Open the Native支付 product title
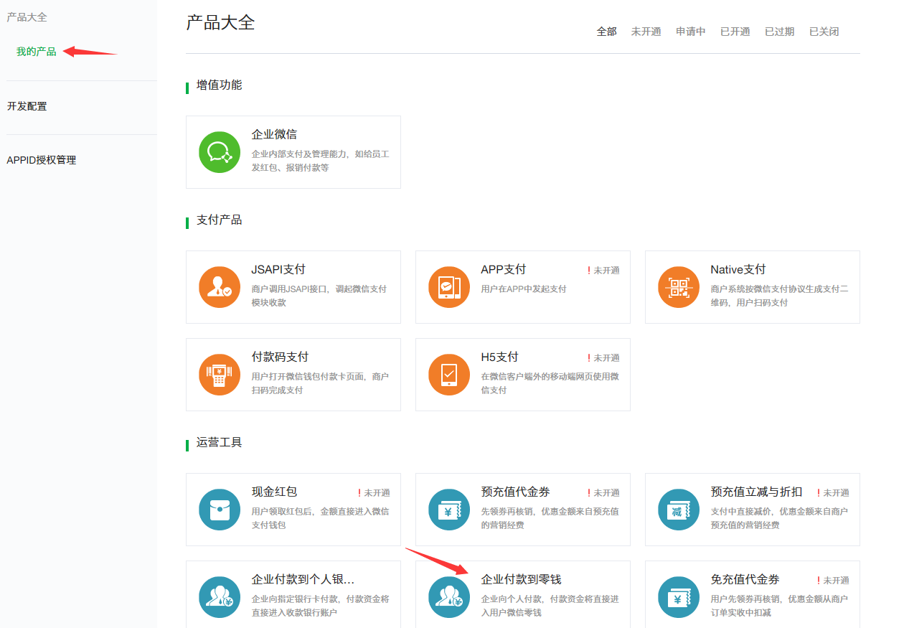 (x=738, y=269)
